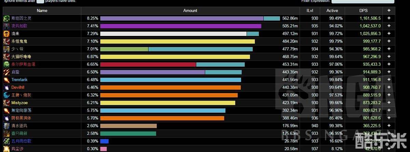
Task: Click the spec icon next to 启蛰
Action: pyautogui.click(x=6, y=72)
